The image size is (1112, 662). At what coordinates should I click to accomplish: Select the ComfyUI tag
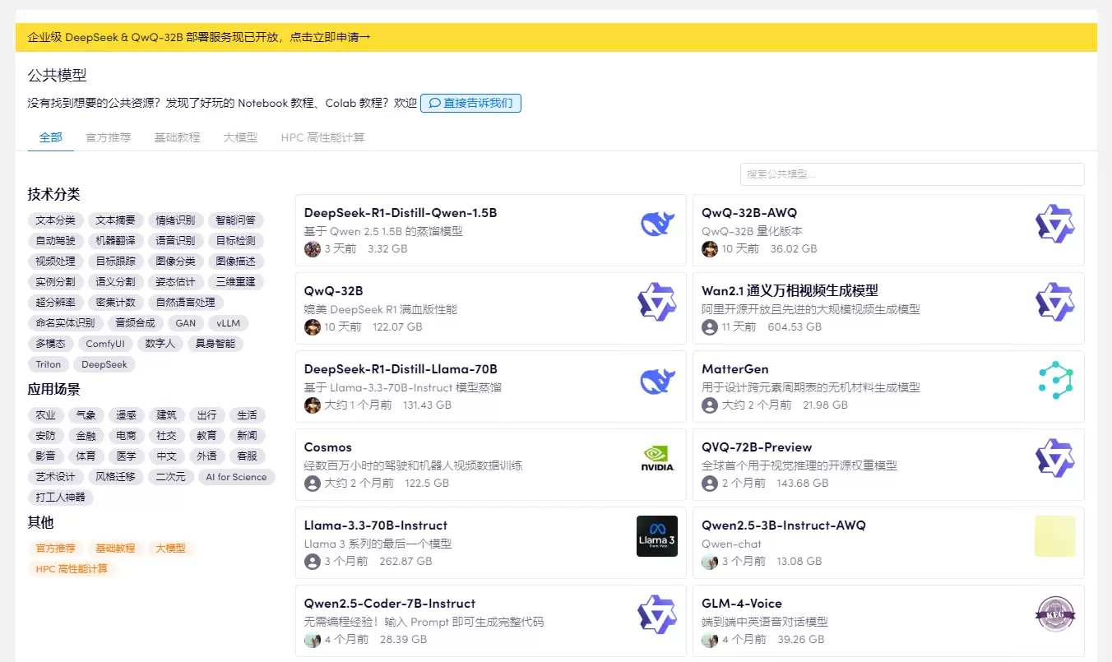(x=105, y=344)
